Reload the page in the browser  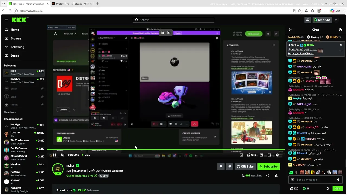(10, 11)
